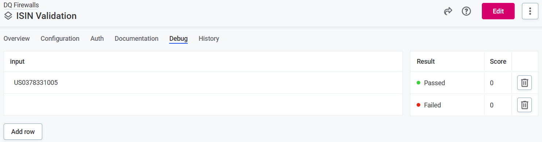Open the help question mark icon
Viewport: 542px width, 142px height.
(x=466, y=11)
